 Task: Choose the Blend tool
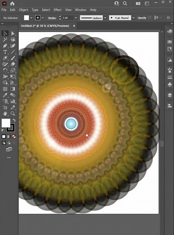13,95
